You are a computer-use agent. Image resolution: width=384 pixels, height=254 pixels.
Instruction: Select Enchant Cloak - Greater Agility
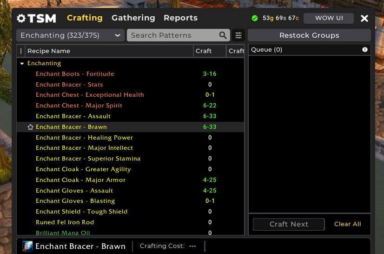click(x=130, y=169)
